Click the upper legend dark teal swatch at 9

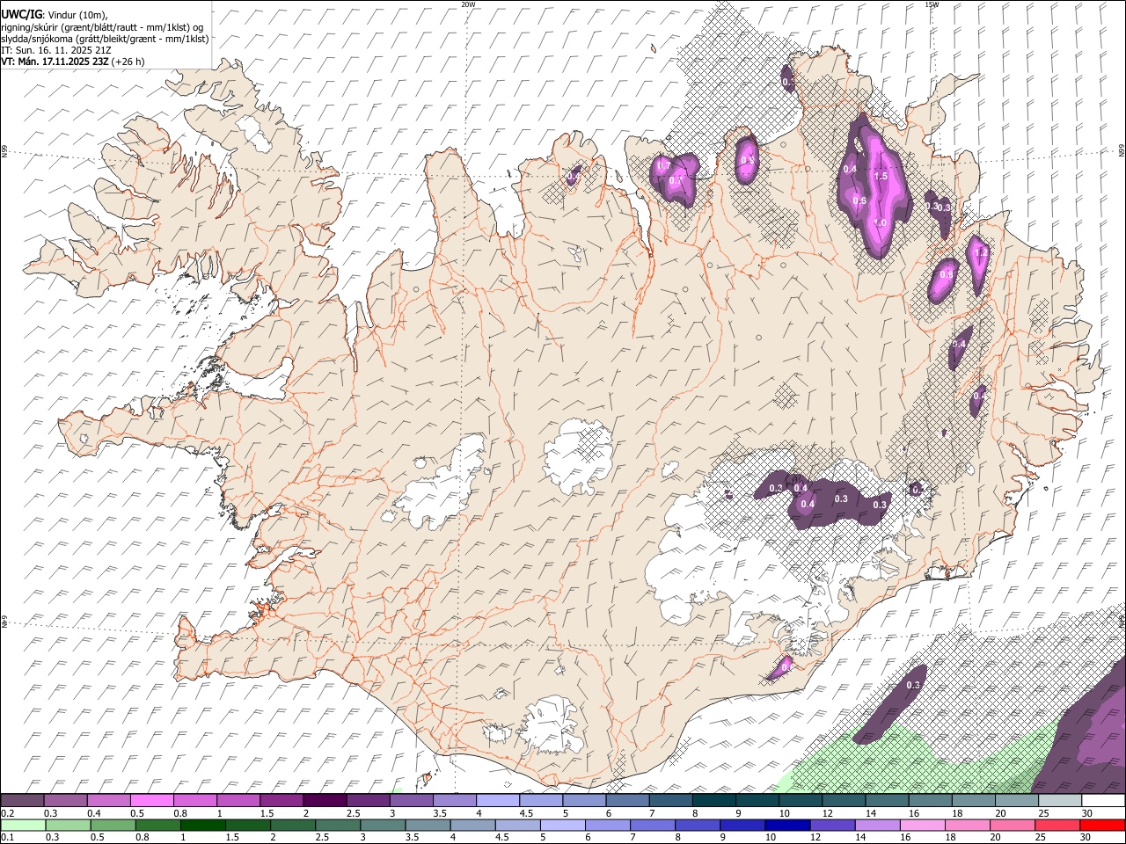(757, 800)
